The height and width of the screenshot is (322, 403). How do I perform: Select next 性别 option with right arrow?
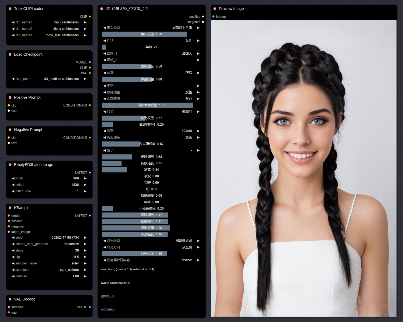(198, 41)
